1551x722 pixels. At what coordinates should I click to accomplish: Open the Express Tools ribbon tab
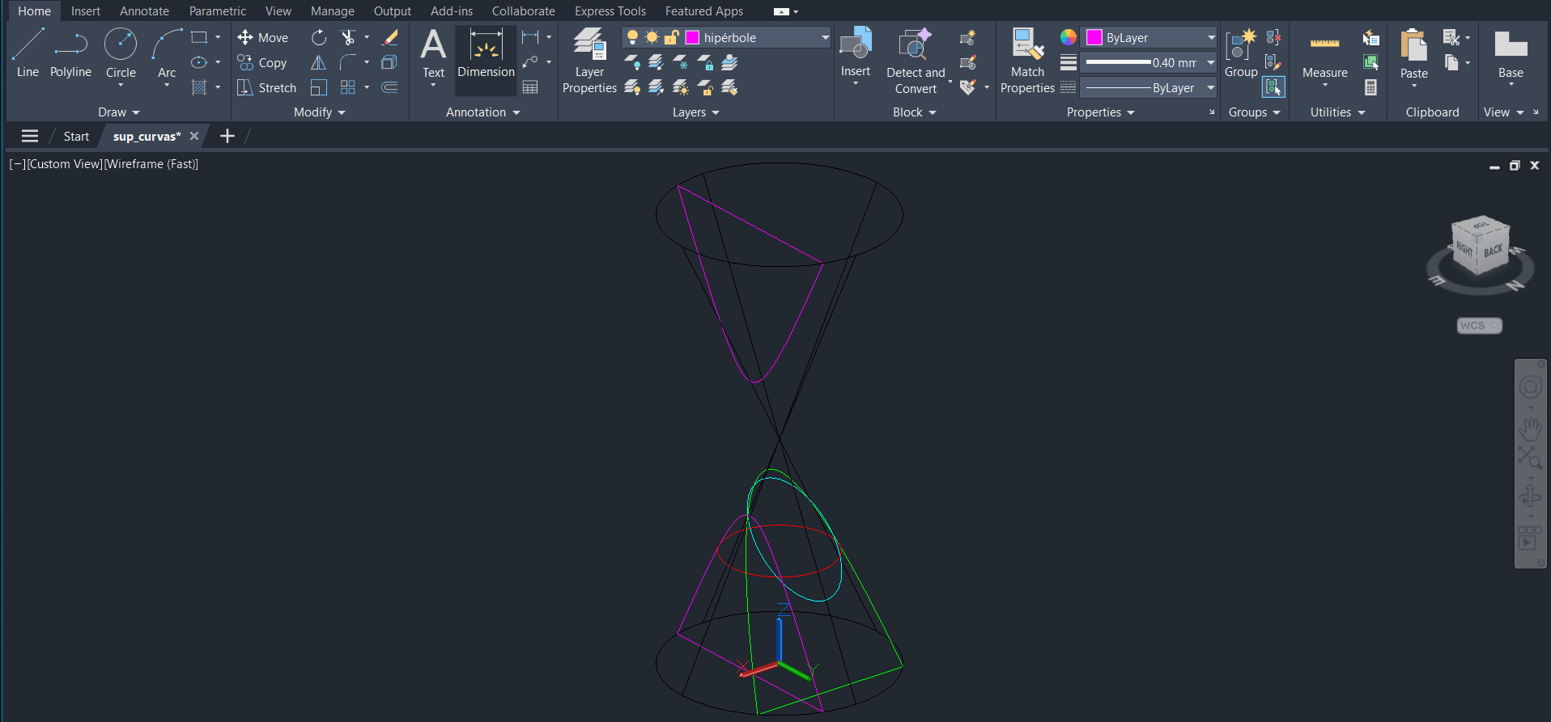[x=610, y=11]
